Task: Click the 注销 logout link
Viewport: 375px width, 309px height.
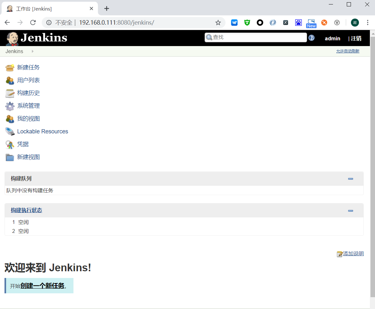Action: (x=356, y=38)
